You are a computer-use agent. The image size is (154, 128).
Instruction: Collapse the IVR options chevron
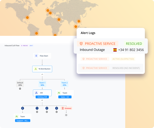42,100
